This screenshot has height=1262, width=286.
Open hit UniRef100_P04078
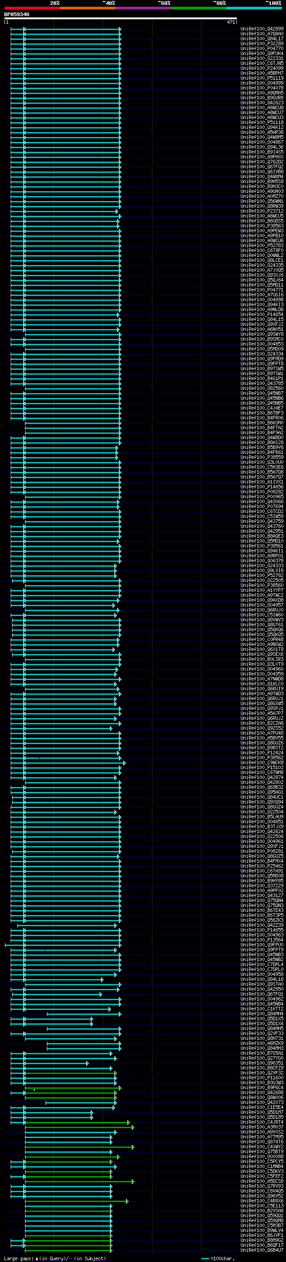(262, 88)
